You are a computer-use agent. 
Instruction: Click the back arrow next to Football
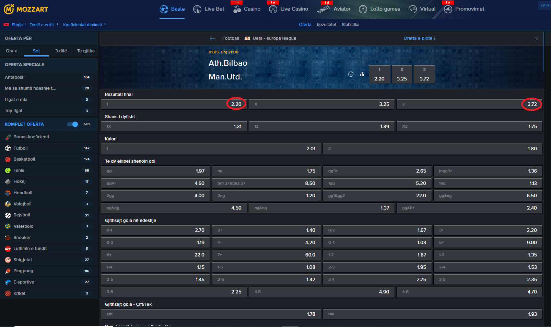coord(213,38)
